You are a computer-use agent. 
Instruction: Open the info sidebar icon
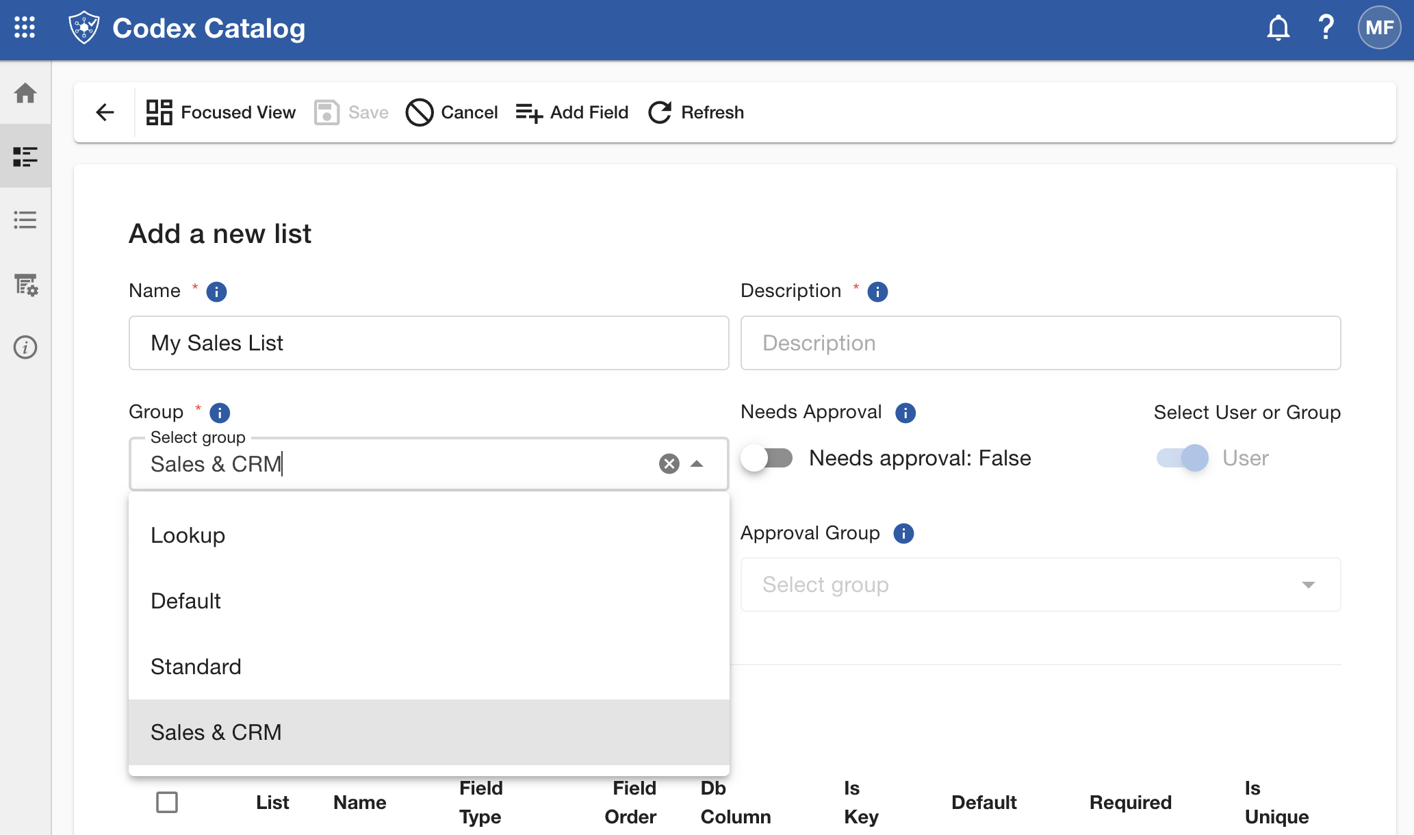pos(25,348)
